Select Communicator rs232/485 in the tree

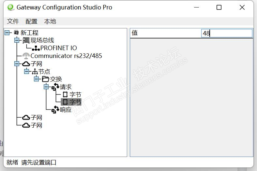click(x=66, y=56)
